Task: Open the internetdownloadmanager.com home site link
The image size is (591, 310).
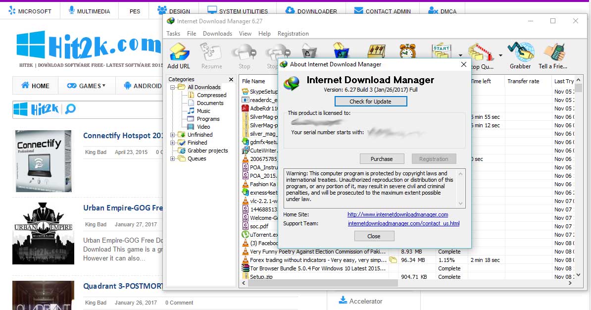Action: [397, 214]
